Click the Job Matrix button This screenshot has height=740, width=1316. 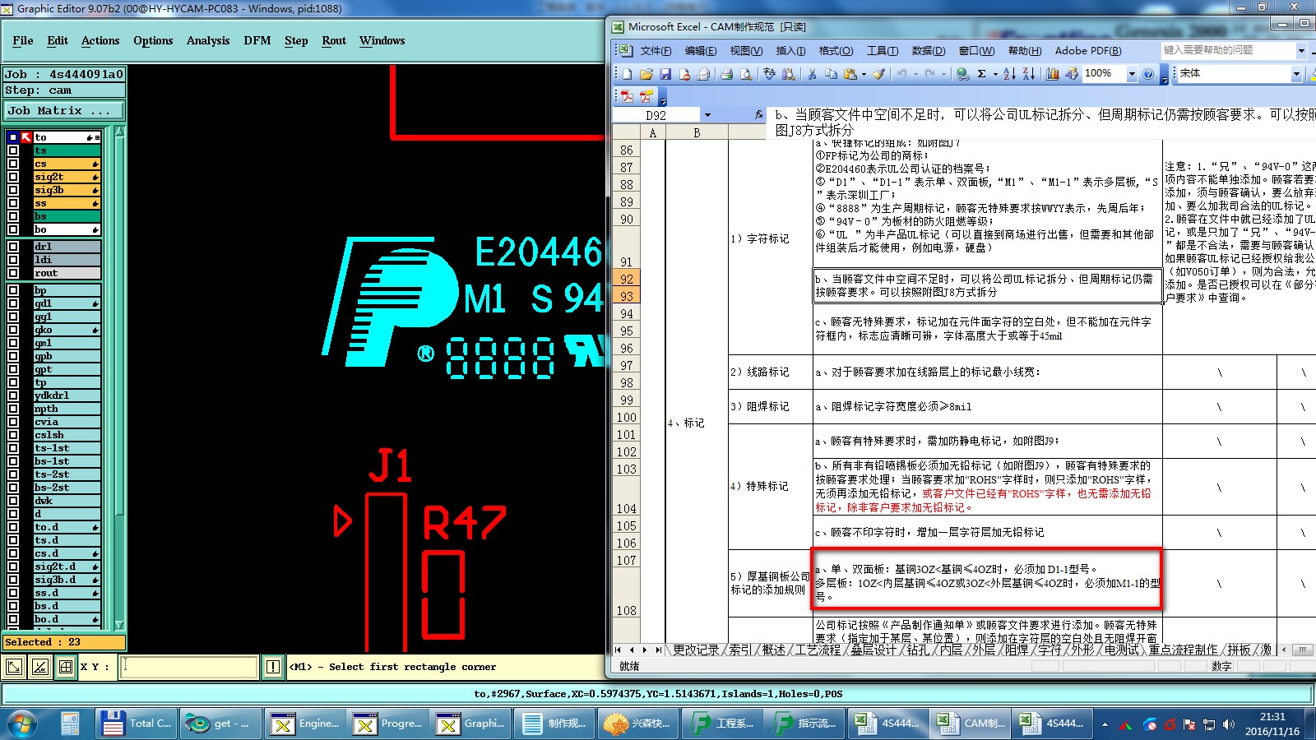64,110
